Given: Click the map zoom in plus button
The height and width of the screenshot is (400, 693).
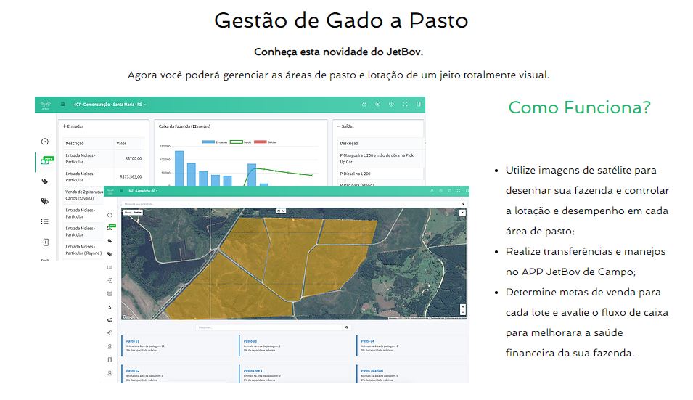Looking at the screenshot, I should [463, 306].
